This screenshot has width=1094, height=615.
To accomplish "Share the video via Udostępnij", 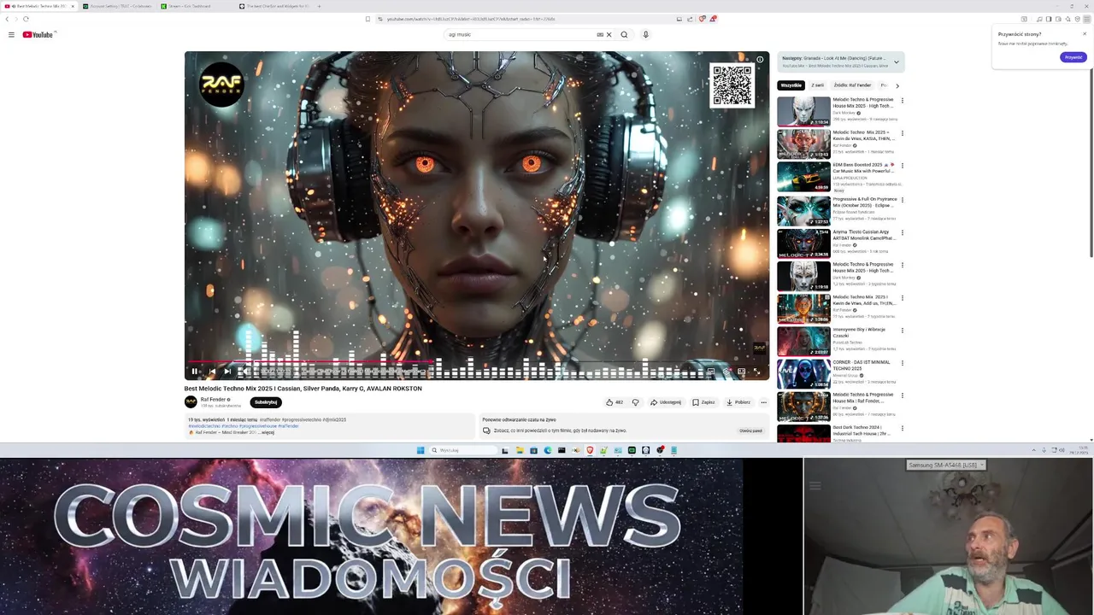I will (x=666, y=402).
